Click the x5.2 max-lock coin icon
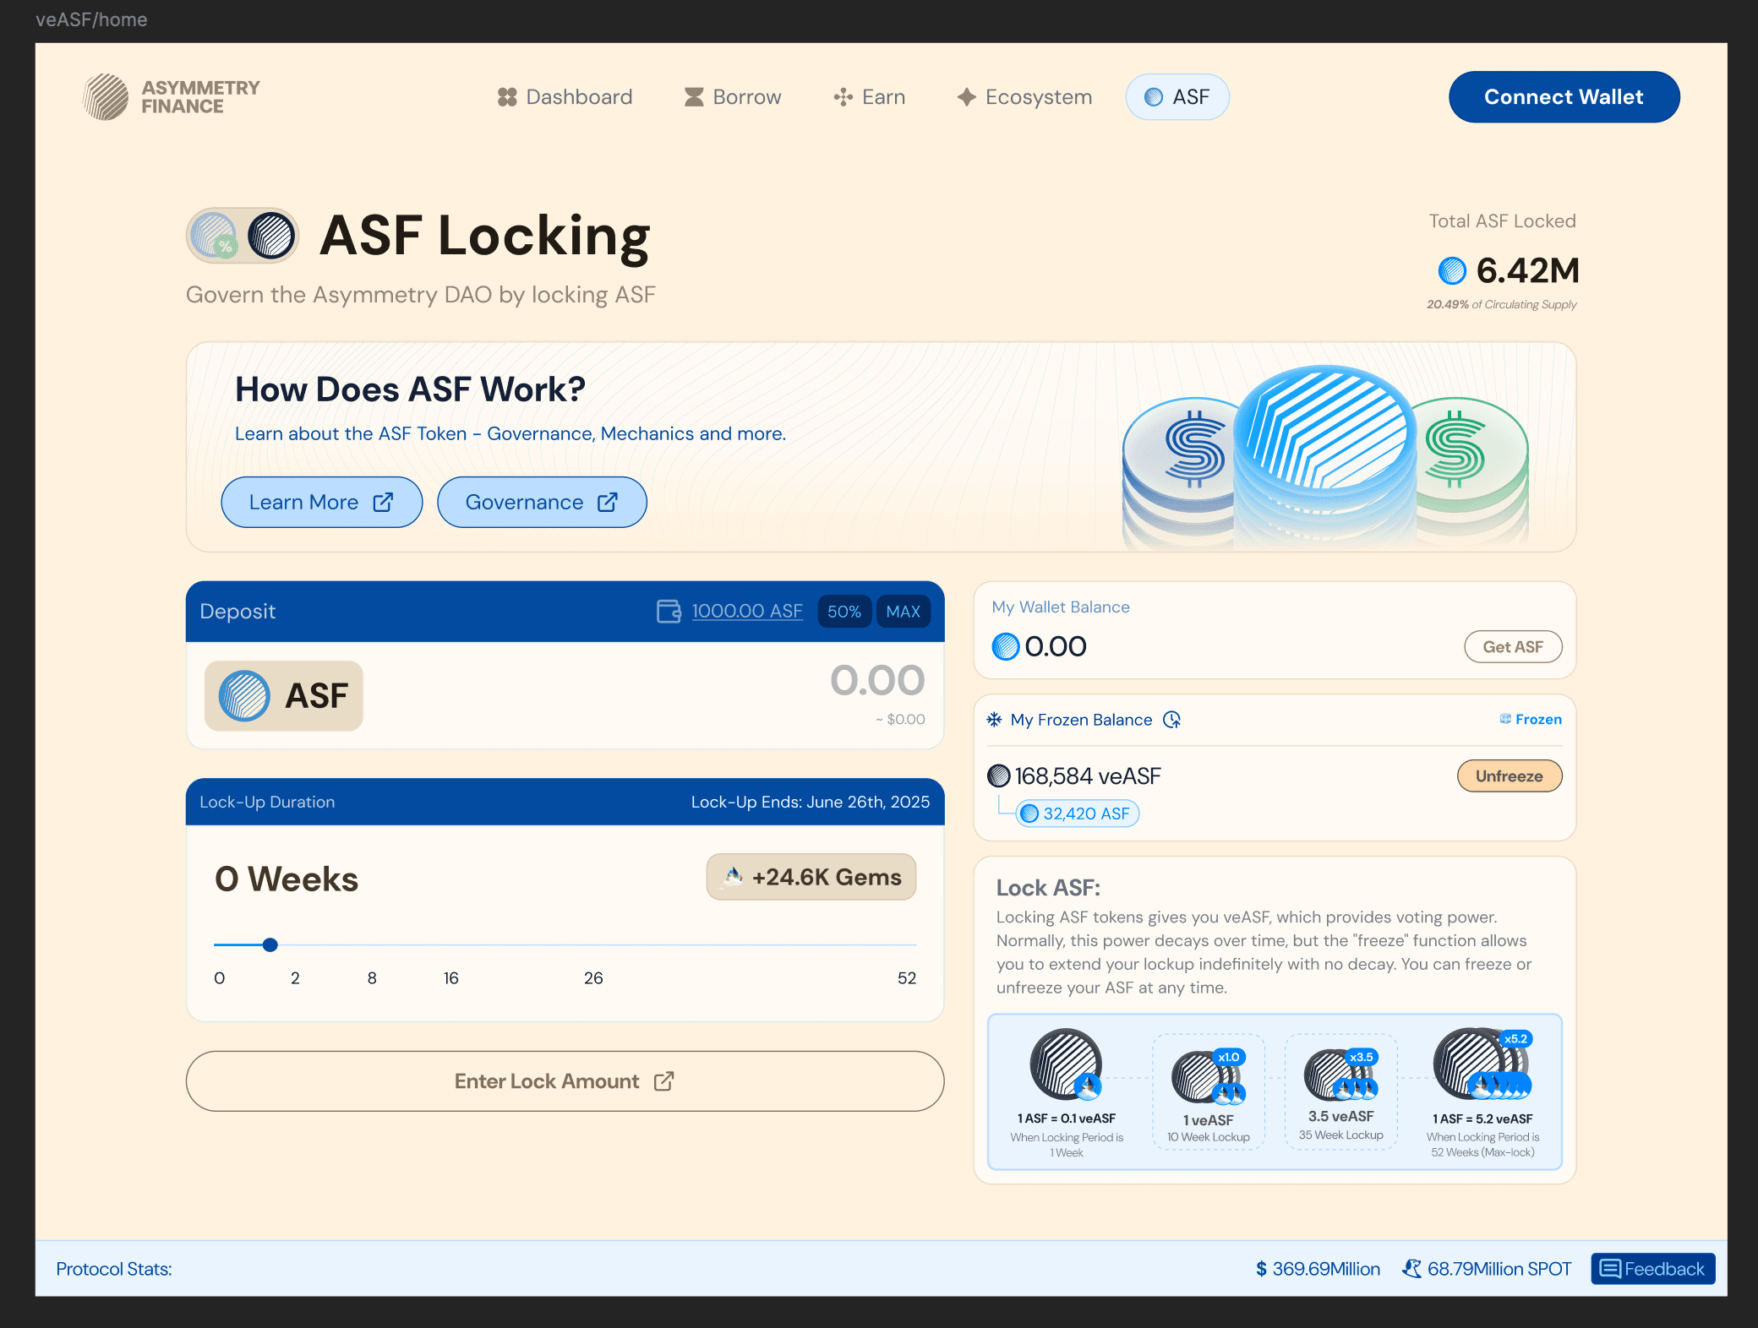Viewport: 1758px width, 1328px height. (1483, 1063)
